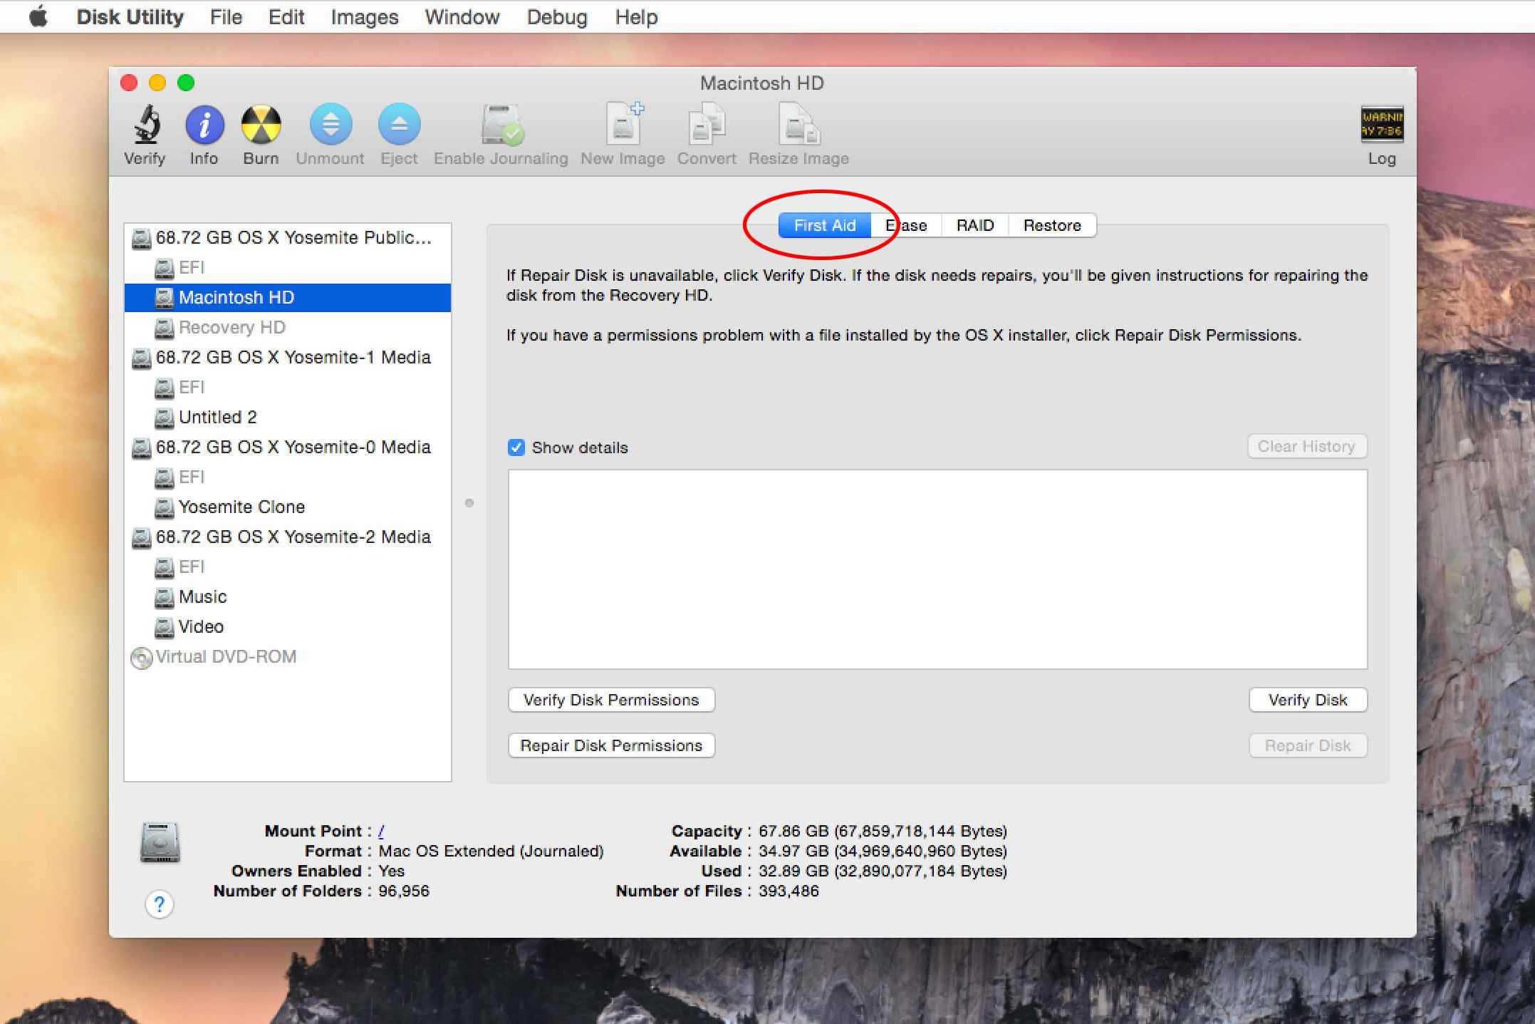The image size is (1535, 1024).
Task: Click Repair Disk Permissions button
Action: [x=612, y=744]
